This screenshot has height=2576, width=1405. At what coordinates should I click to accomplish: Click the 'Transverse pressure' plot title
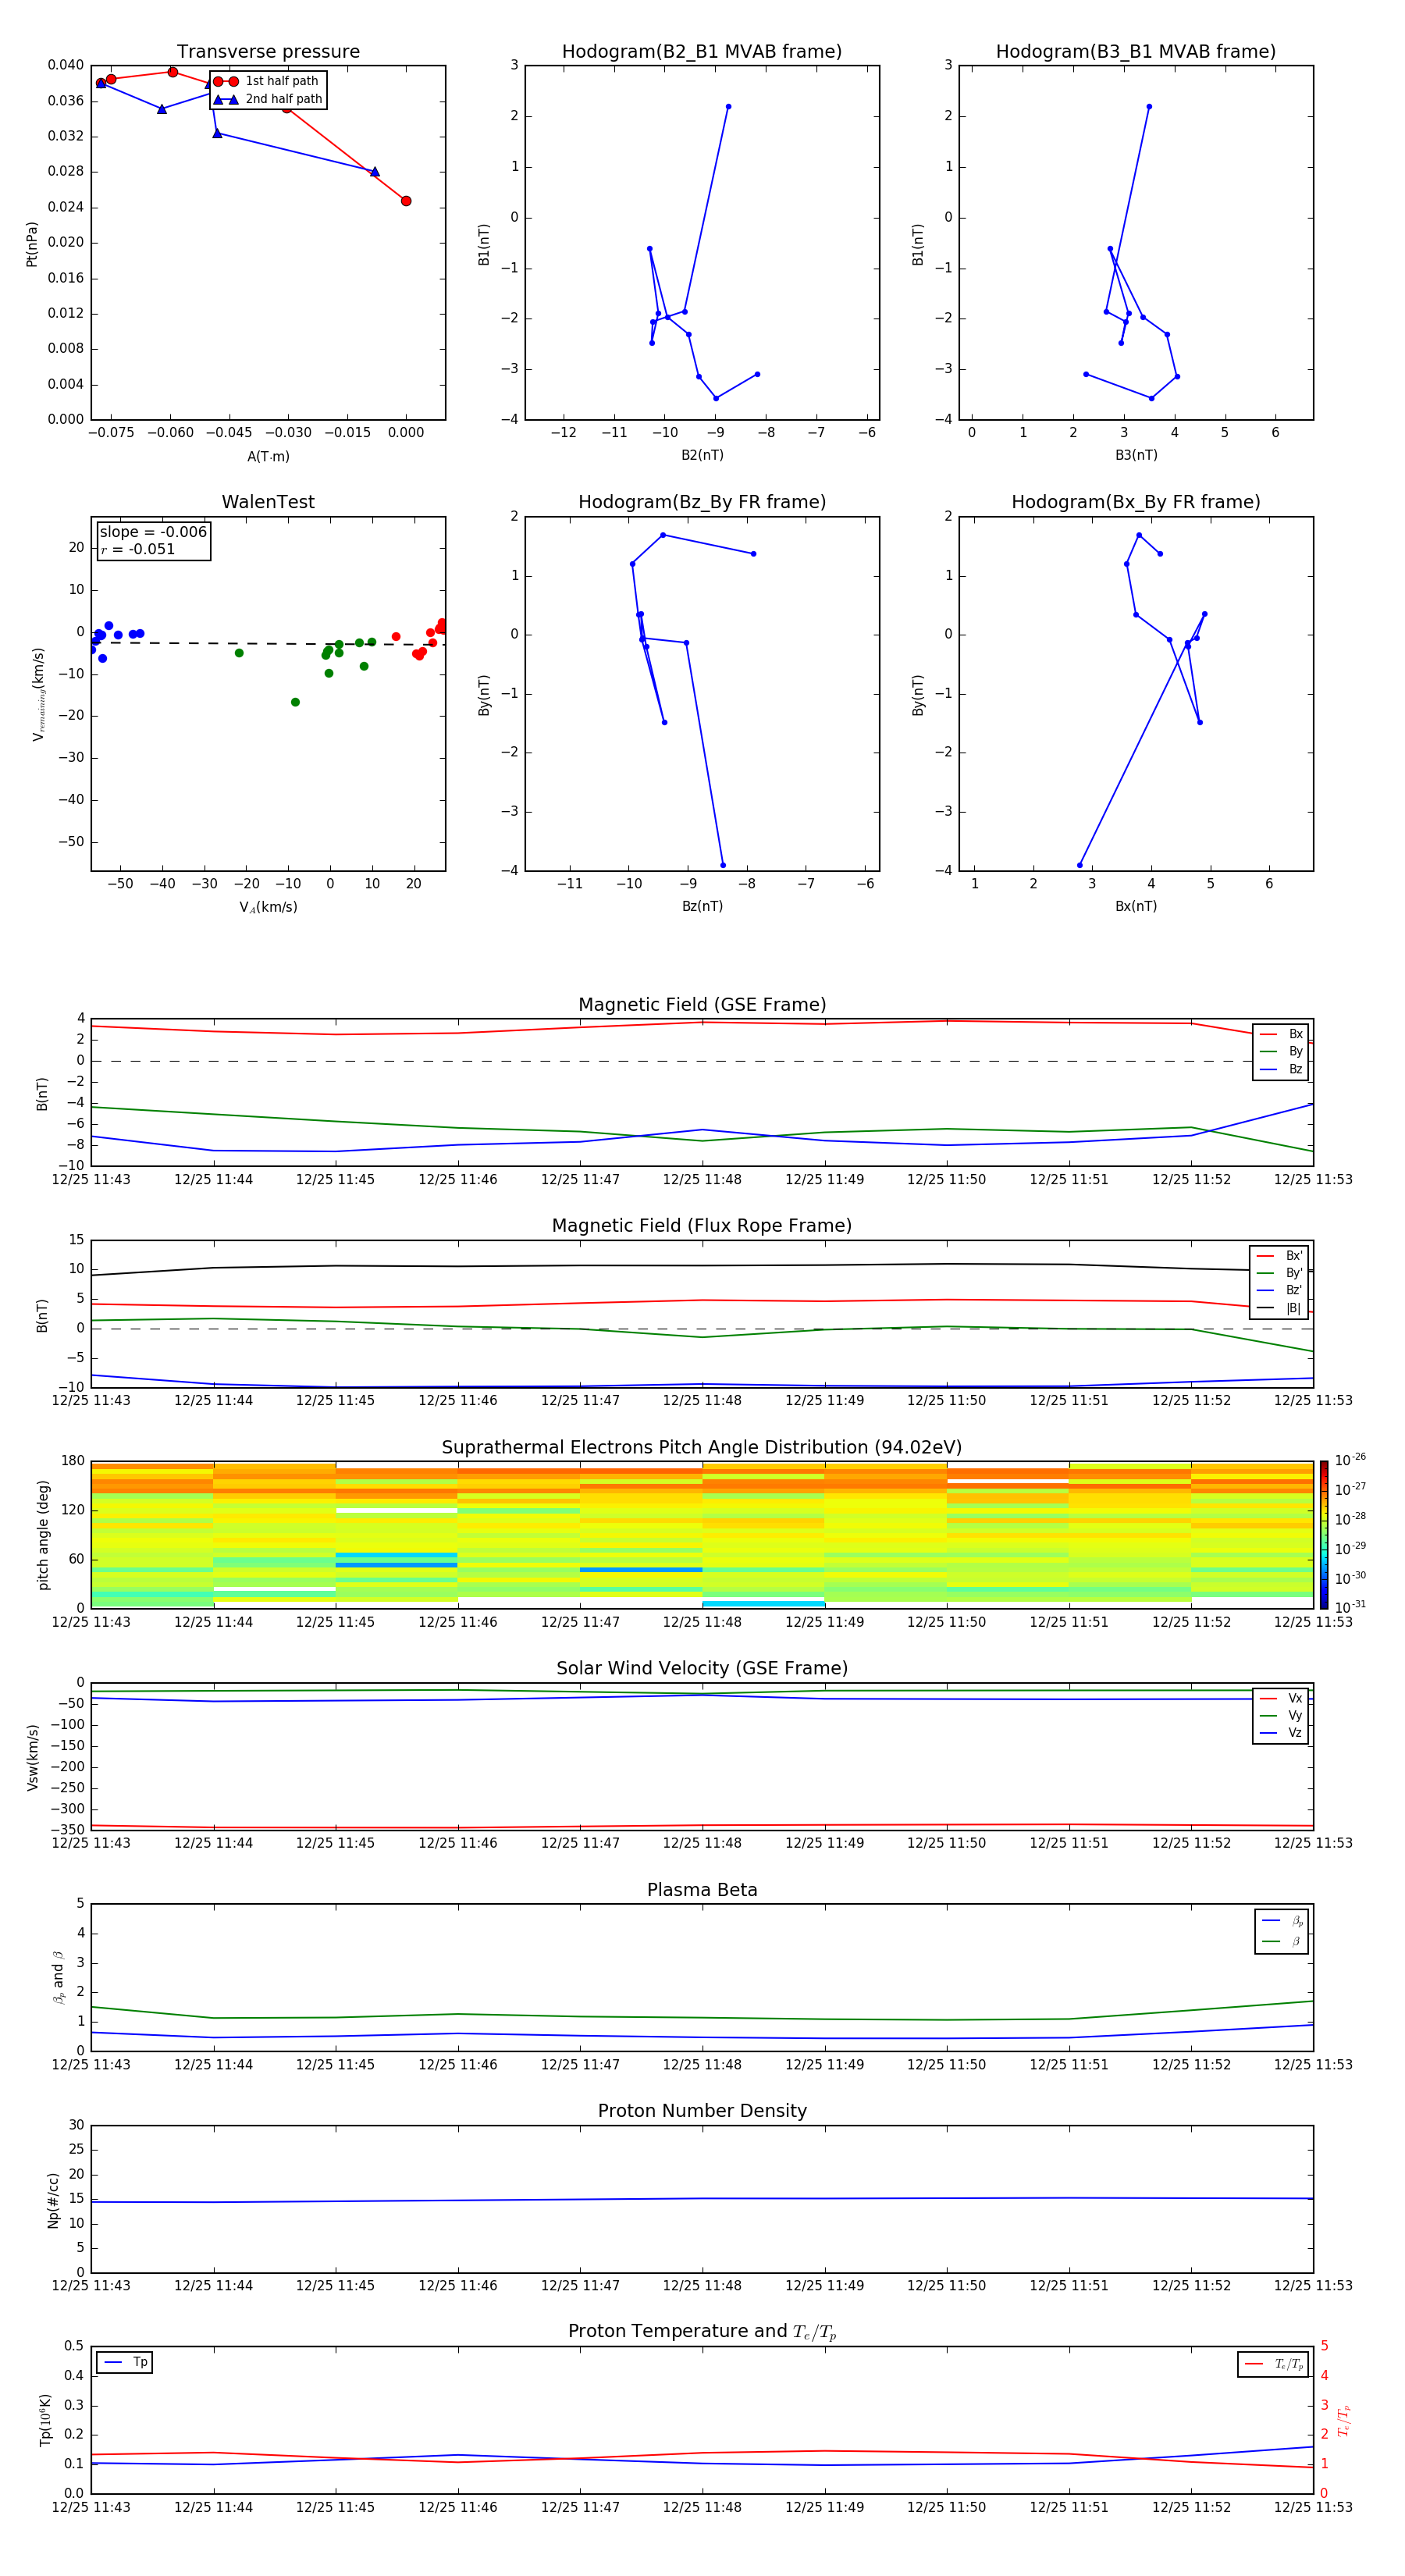(268, 51)
